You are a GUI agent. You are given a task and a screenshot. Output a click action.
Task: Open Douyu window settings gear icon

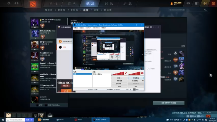pyautogui.click(x=151, y=27)
